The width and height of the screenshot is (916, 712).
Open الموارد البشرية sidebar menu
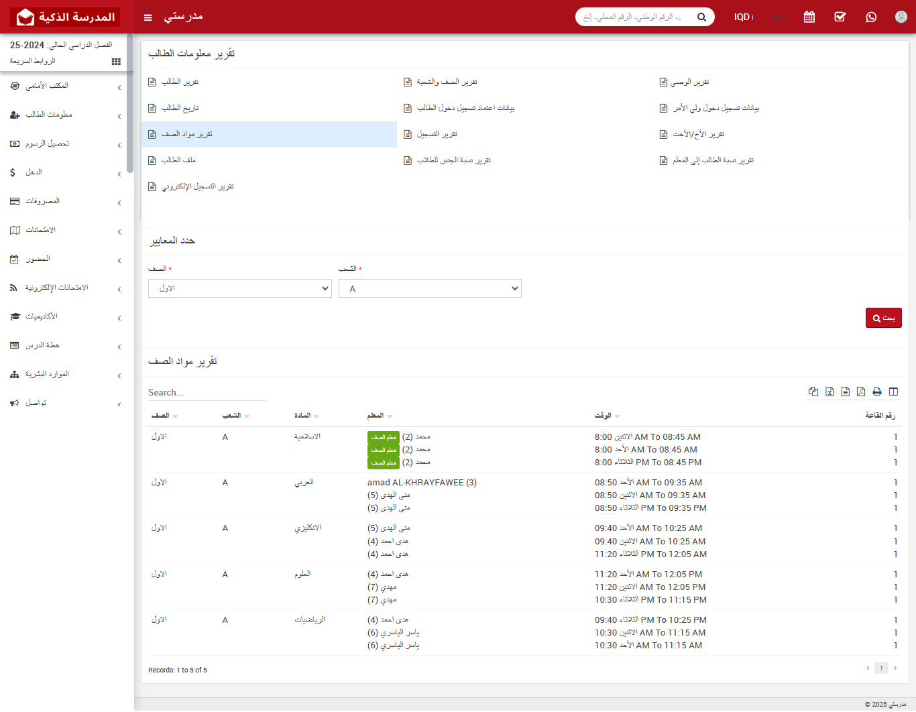pyautogui.click(x=66, y=375)
